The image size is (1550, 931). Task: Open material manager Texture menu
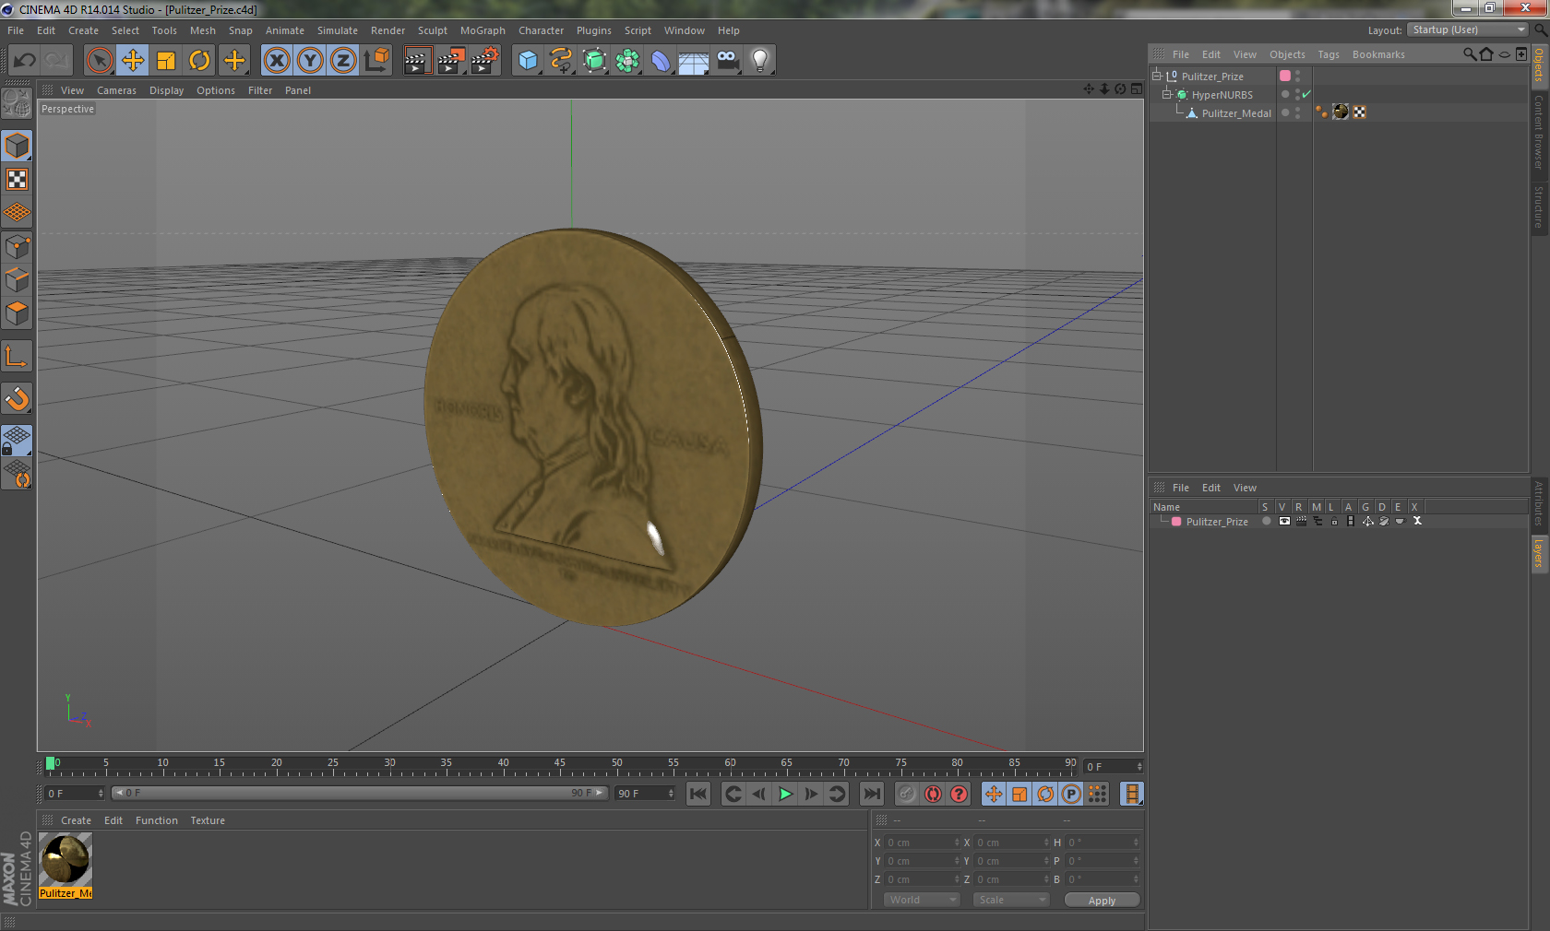(208, 820)
